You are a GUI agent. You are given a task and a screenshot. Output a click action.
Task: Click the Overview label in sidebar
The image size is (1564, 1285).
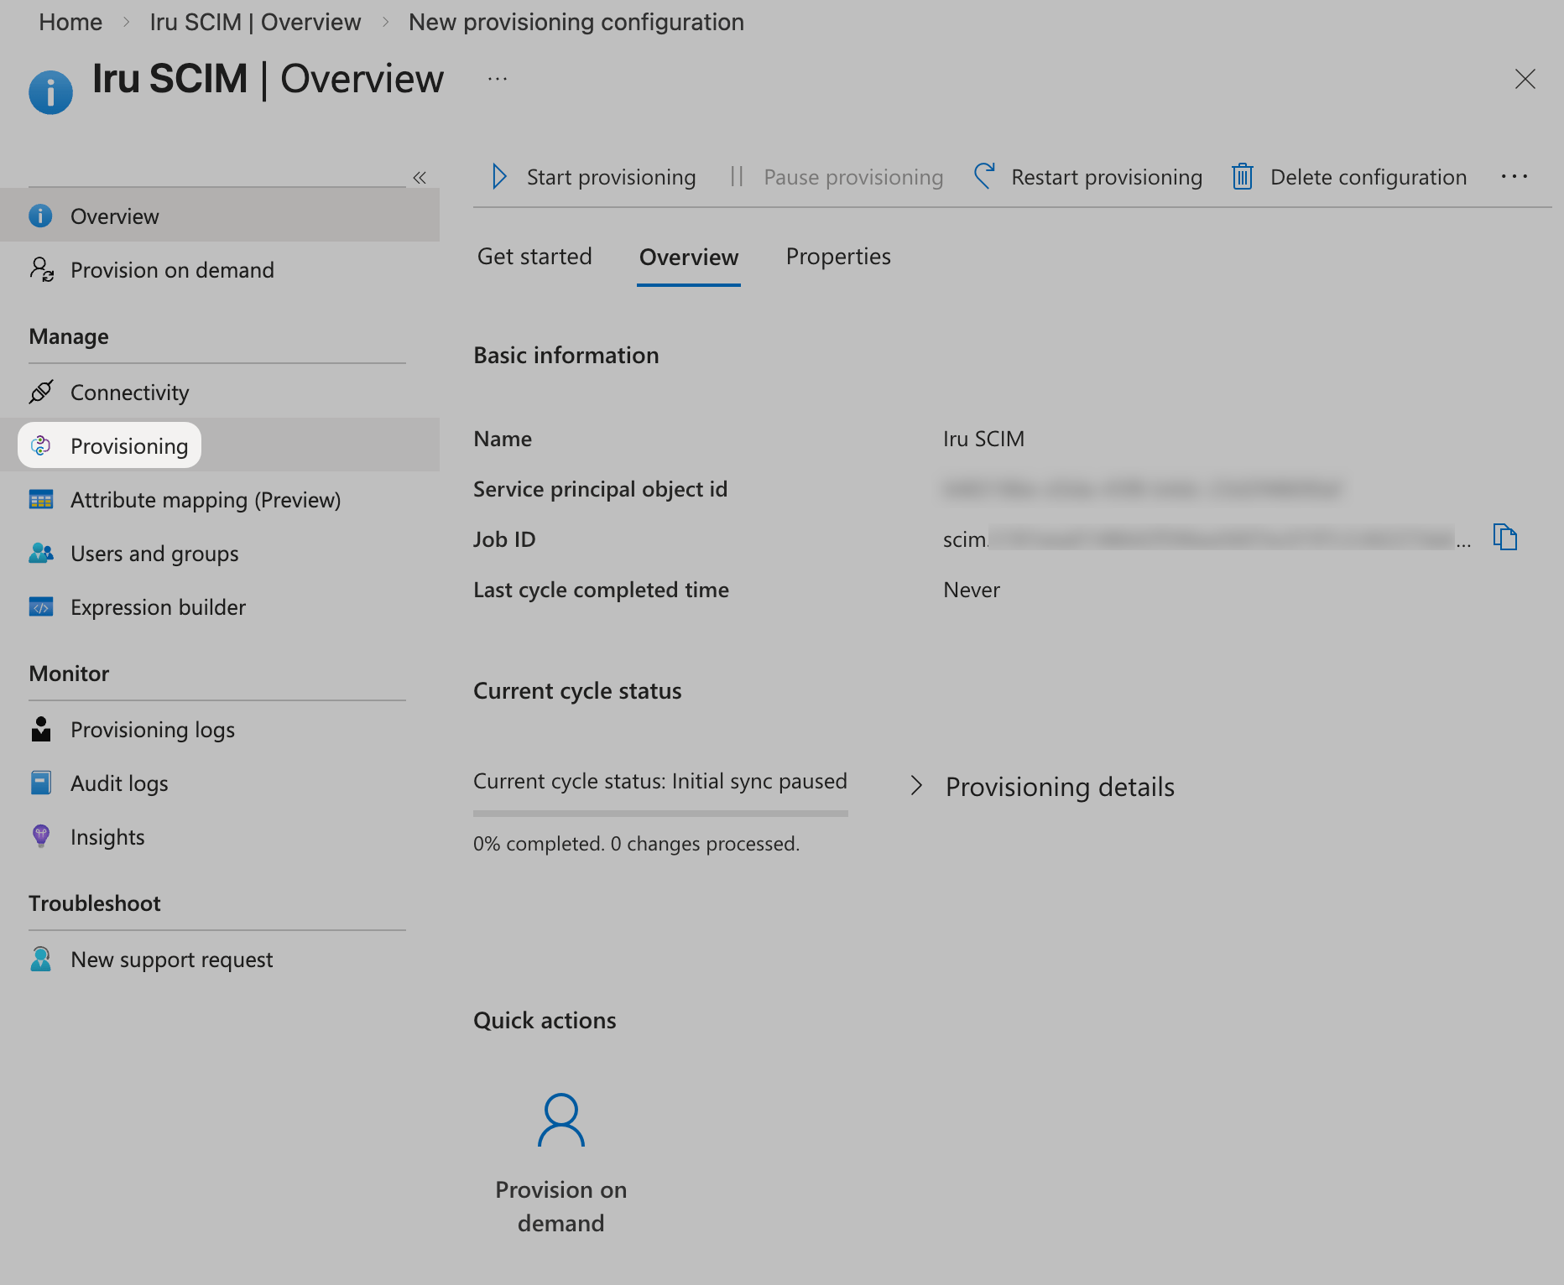pos(115,216)
